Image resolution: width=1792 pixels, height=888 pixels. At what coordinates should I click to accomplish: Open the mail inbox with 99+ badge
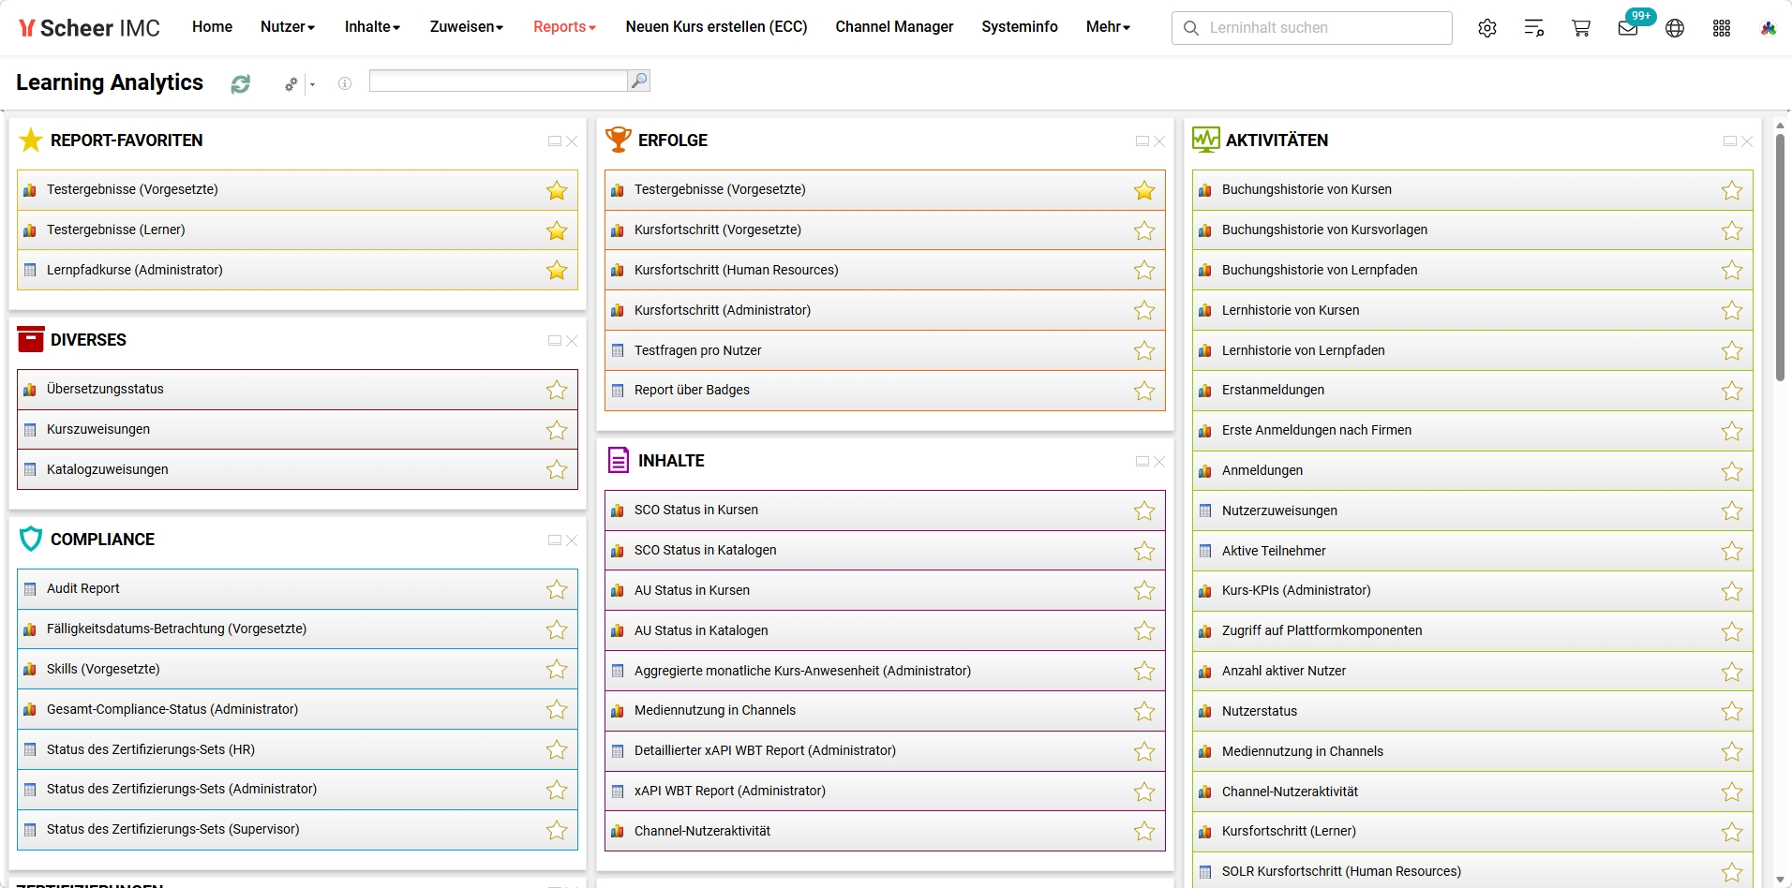click(x=1628, y=28)
